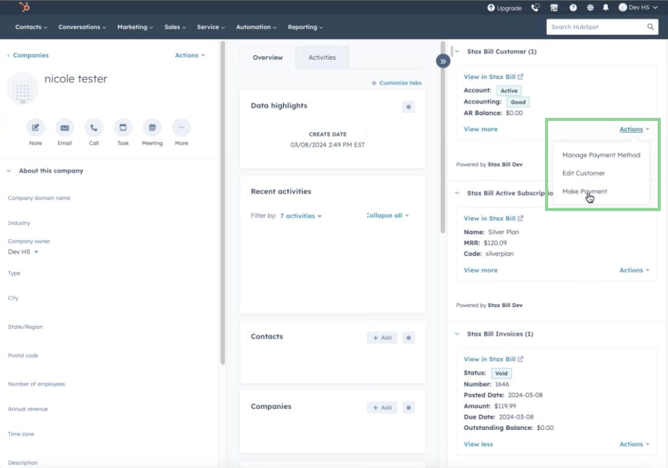
Task: Click the HubSpot sprocket logo
Action: click(25, 7)
